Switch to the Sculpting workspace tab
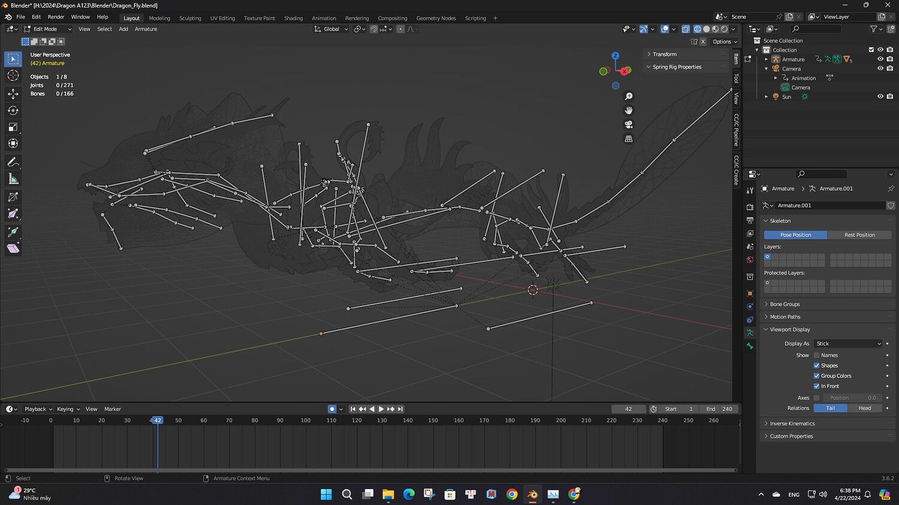Image resolution: width=899 pixels, height=505 pixels. (x=190, y=18)
